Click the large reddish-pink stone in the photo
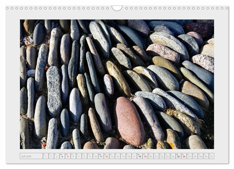The height and width of the screenshot is (169, 234). pos(129,121)
